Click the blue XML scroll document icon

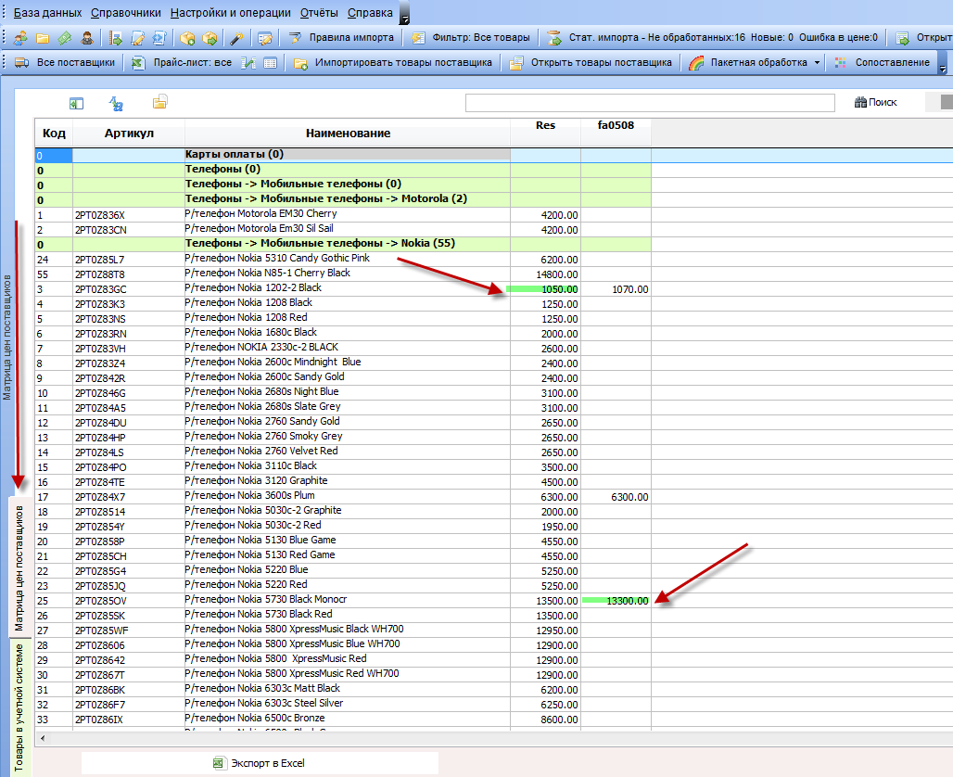pos(159,38)
